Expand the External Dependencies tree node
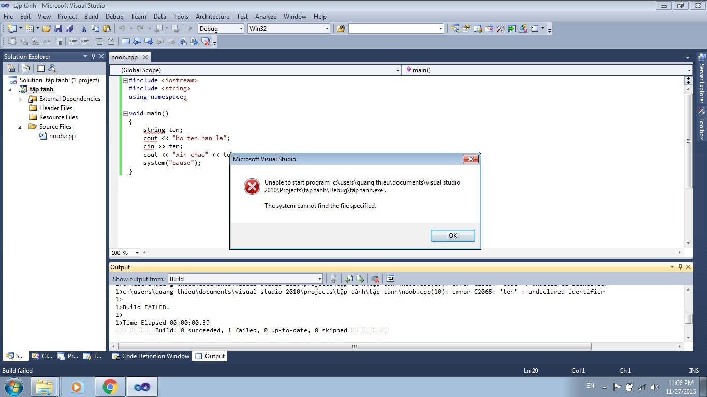This screenshot has height=397, width=707. 20,99
